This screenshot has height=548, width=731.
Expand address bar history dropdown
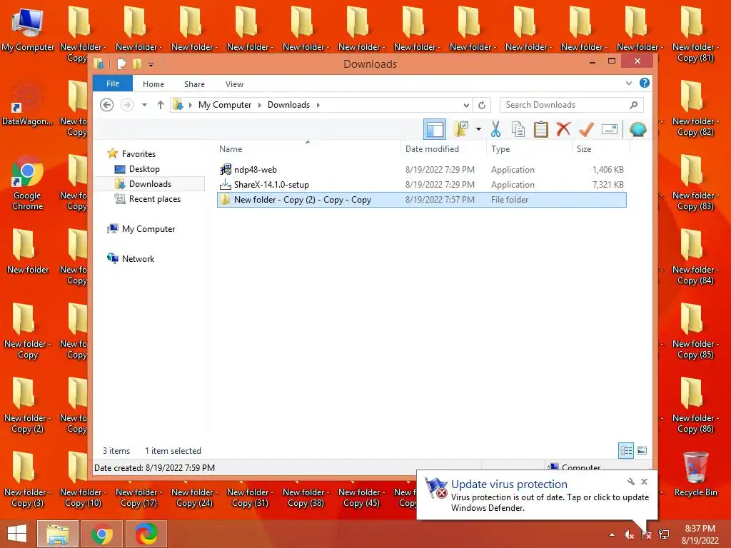point(465,106)
